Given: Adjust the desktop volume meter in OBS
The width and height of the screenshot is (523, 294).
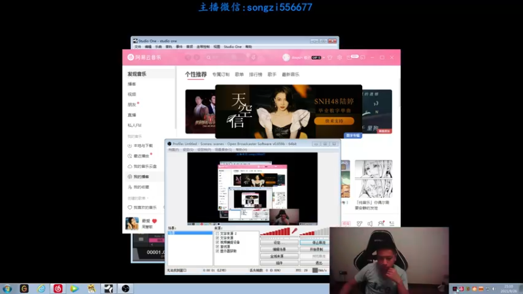Looking at the screenshot, I should [x=314, y=232].
